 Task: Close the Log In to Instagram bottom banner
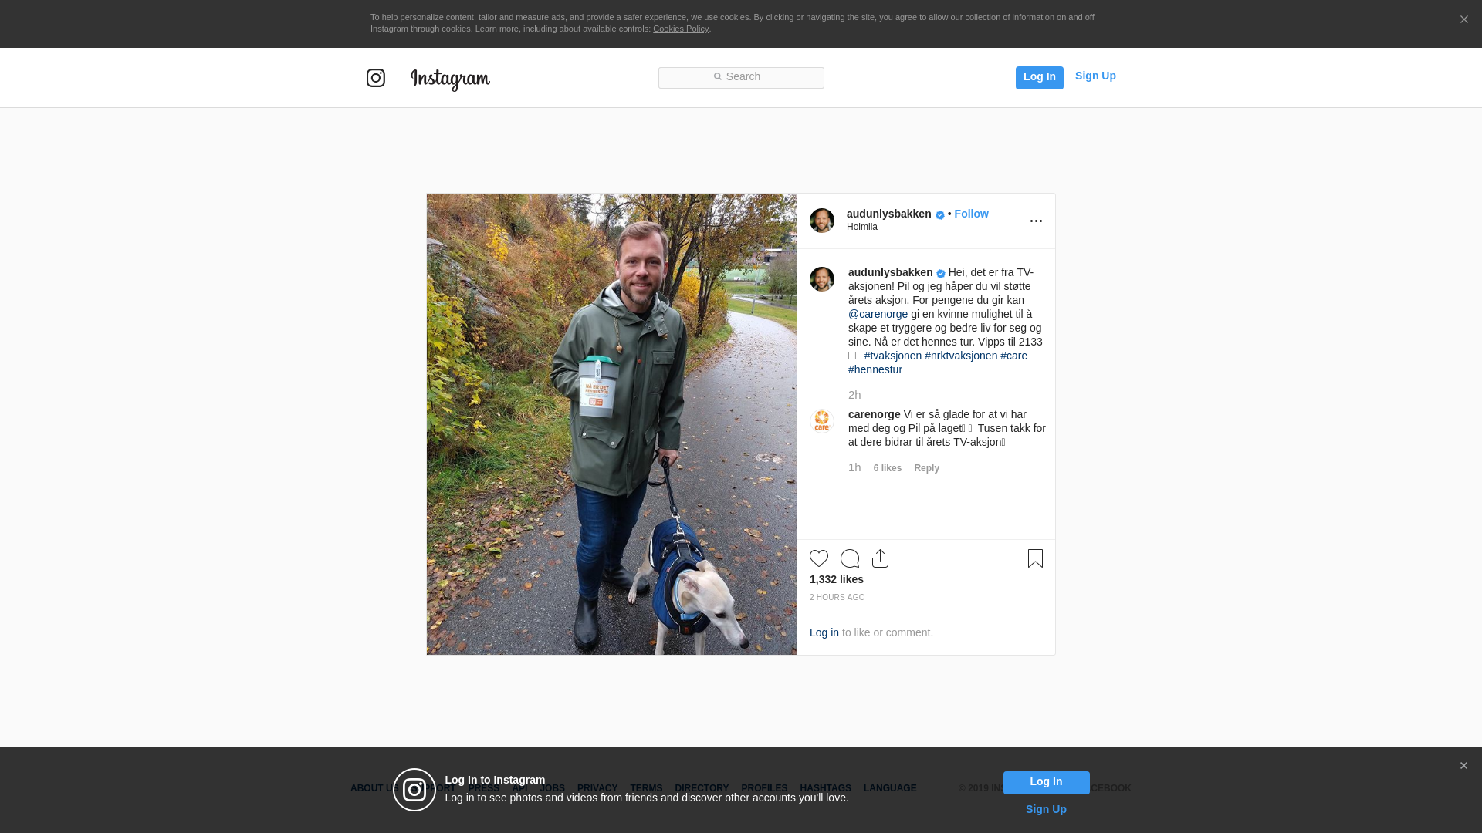point(1463,766)
